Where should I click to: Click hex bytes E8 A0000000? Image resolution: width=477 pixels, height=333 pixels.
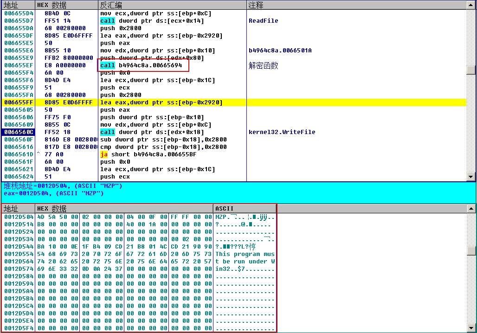click(x=65, y=65)
